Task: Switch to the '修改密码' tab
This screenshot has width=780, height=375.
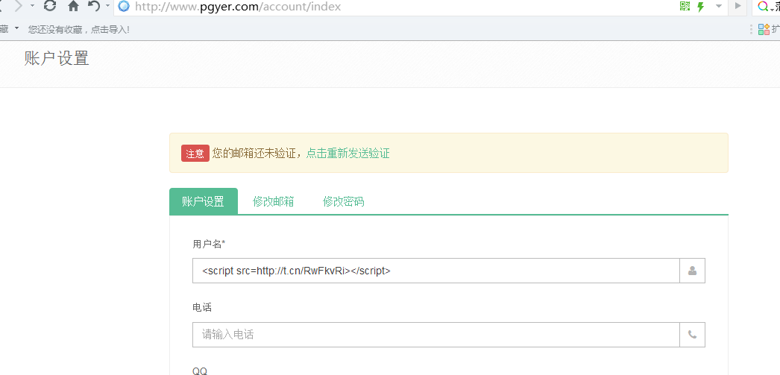Action: [x=343, y=201]
